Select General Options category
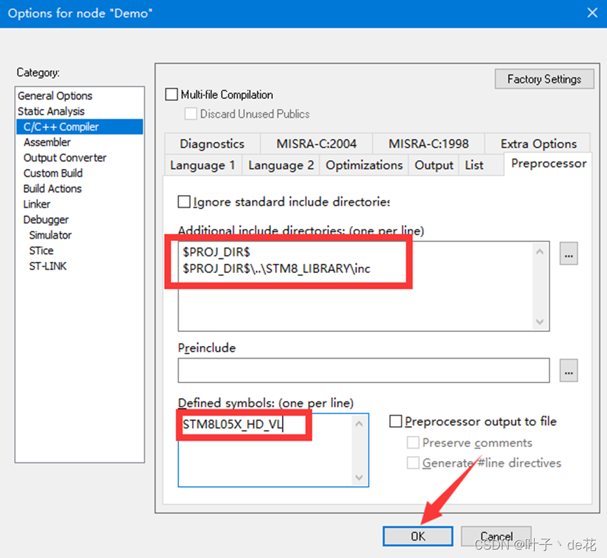This screenshot has height=558, width=607. tap(55, 96)
